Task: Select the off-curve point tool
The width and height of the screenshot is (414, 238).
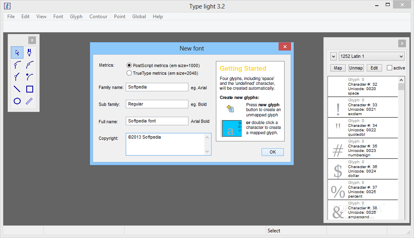Action: tap(29, 77)
